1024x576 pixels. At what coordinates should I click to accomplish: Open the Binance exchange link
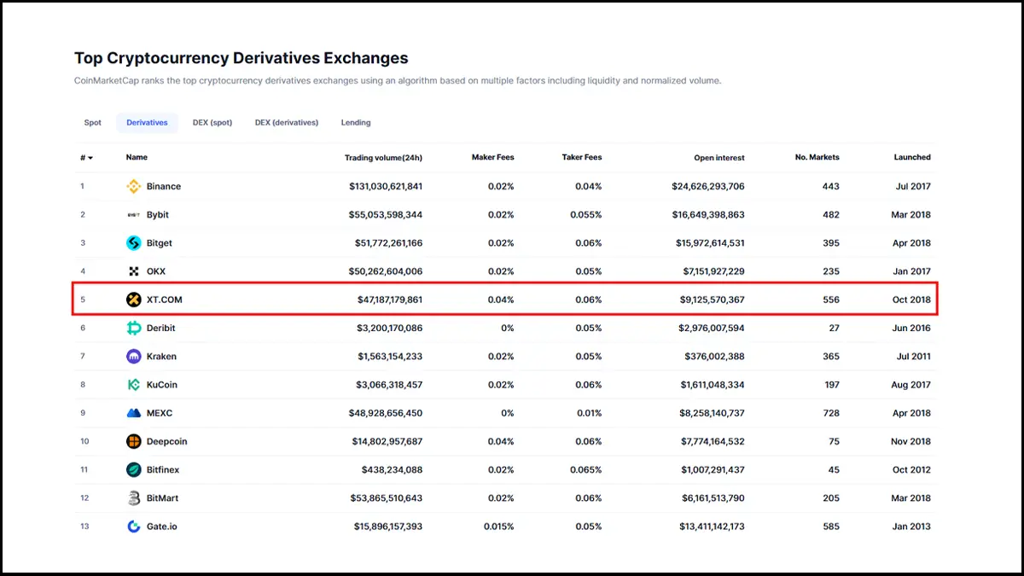pos(164,186)
